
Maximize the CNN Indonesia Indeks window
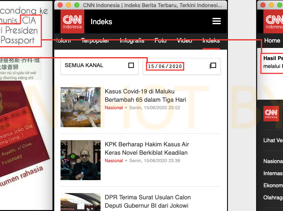pos(77,5)
